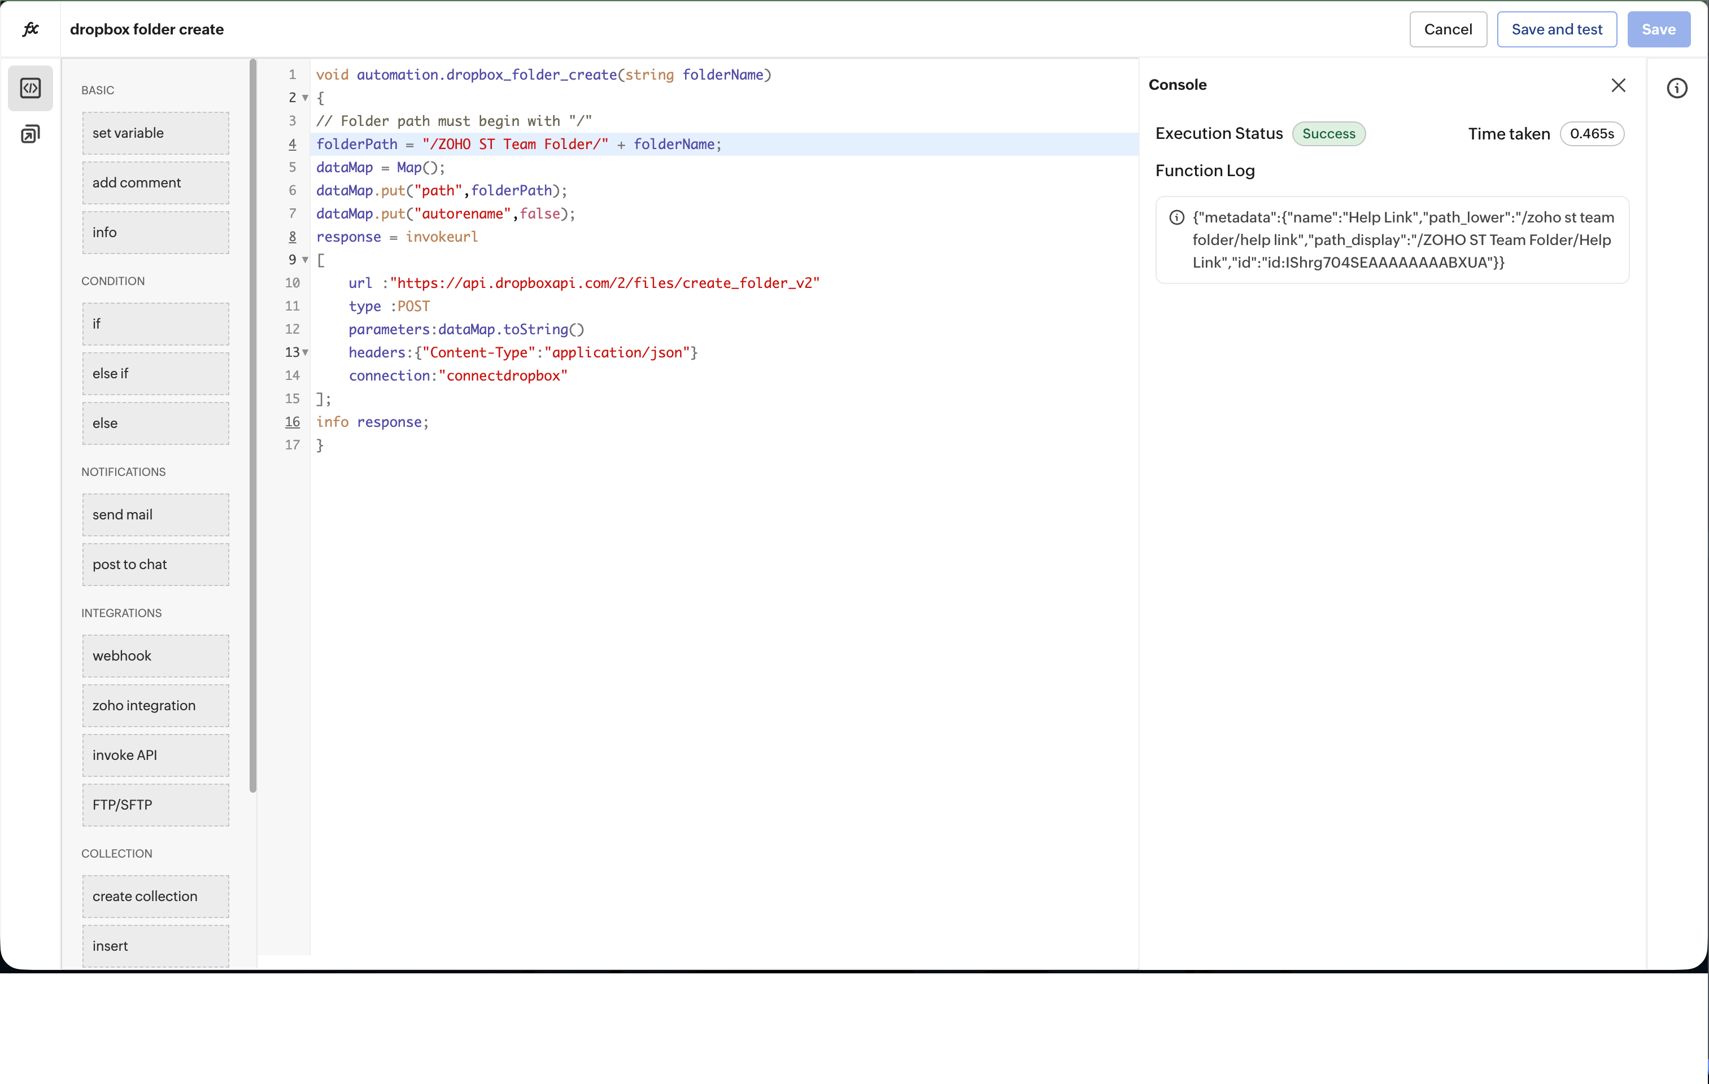
Task: Click the sidebar vertical scrollbar
Action: [252, 426]
